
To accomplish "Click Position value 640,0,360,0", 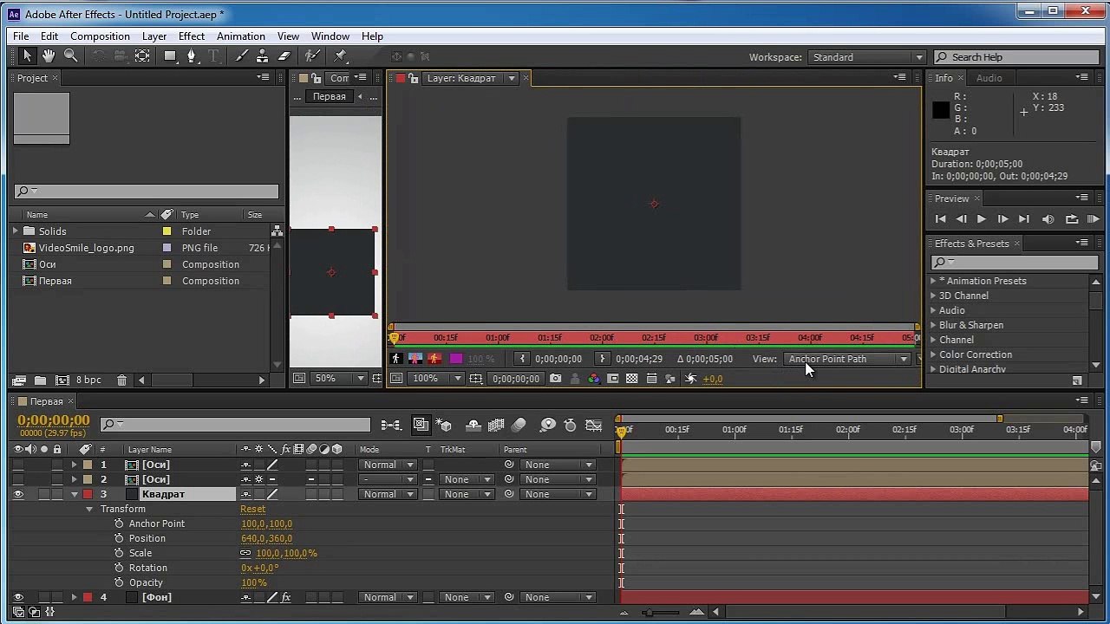I will click(266, 538).
